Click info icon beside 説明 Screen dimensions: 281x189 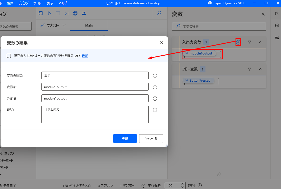(155, 110)
